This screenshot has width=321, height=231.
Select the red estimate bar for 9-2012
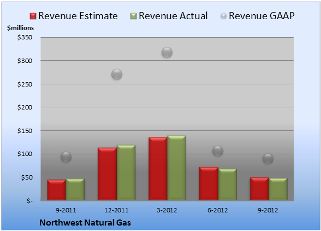[259, 189]
